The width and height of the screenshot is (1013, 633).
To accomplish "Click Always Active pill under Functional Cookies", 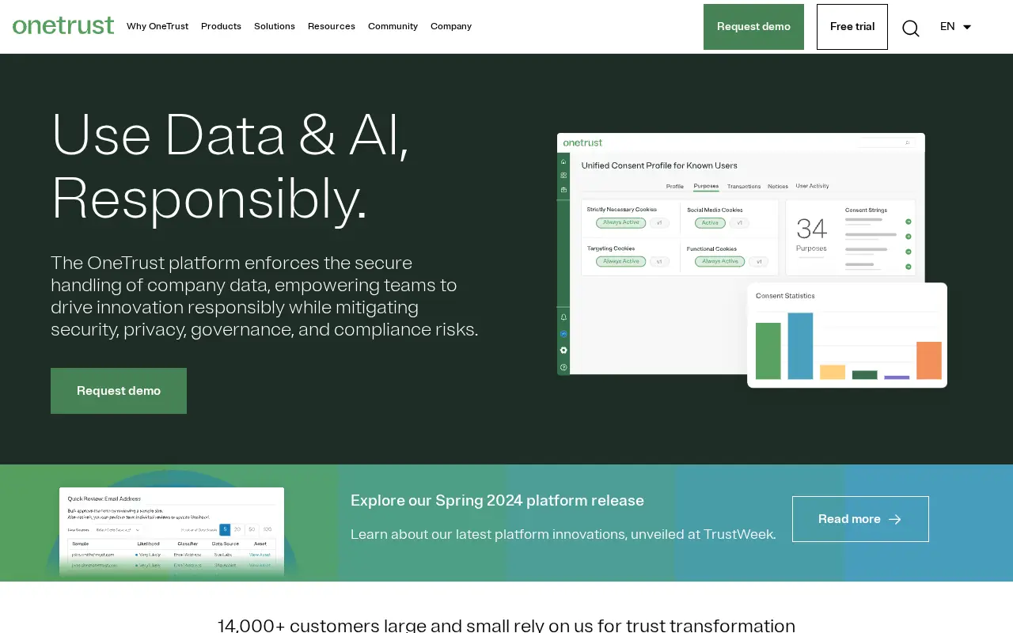I will [720, 261].
